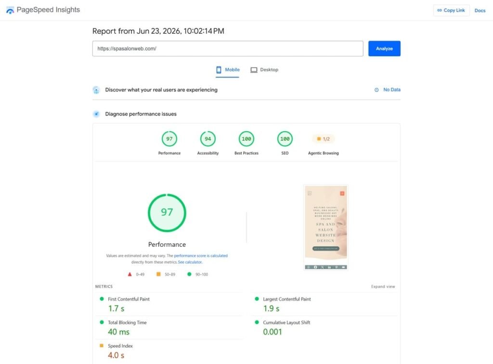Image resolution: width=493 pixels, height=364 pixels.
Task: Click the First Contentful Paint label
Action: [129, 299]
